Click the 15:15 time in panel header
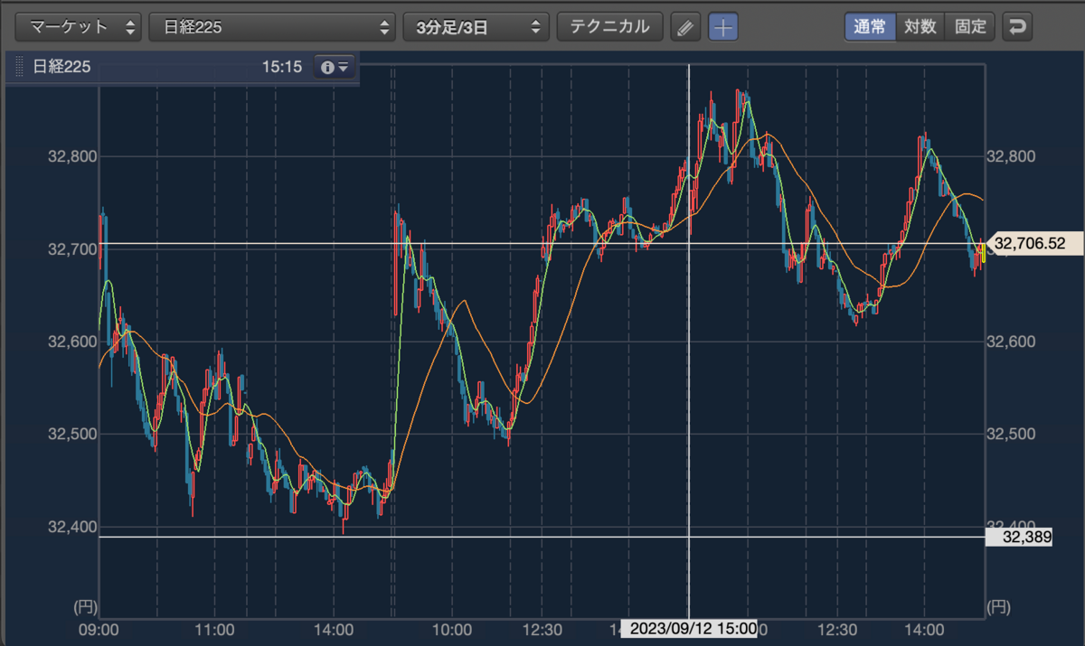1085x646 pixels. (282, 67)
